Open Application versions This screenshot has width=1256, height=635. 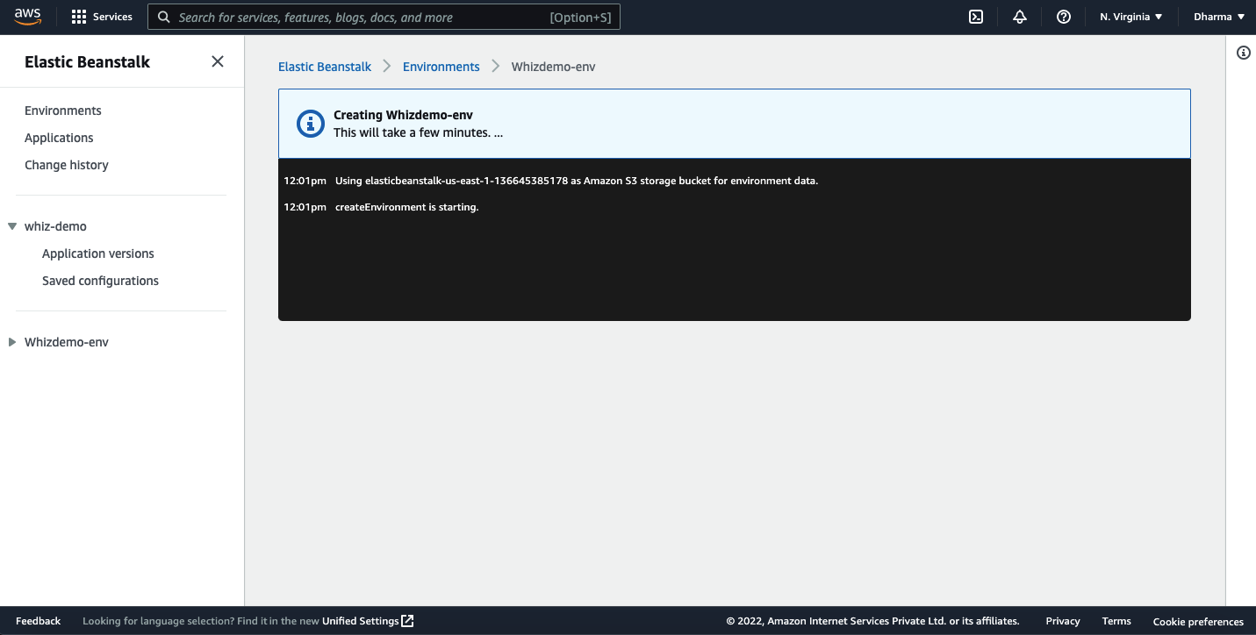(x=98, y=253)
